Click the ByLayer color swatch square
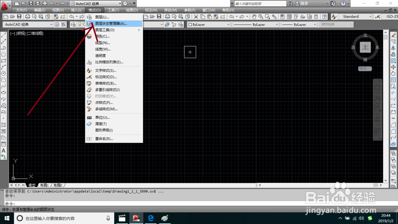Screen dimensions: 398x224 pyautogui.click(x=190, y=25)
